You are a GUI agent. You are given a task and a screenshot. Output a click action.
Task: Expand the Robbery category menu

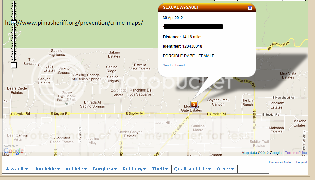tap(134, 169)
